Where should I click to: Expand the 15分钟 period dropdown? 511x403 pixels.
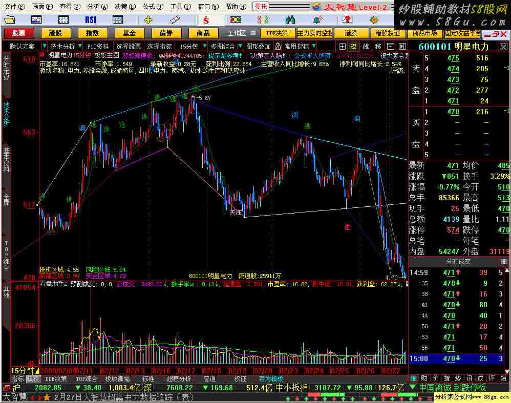(x=204, y=46)
